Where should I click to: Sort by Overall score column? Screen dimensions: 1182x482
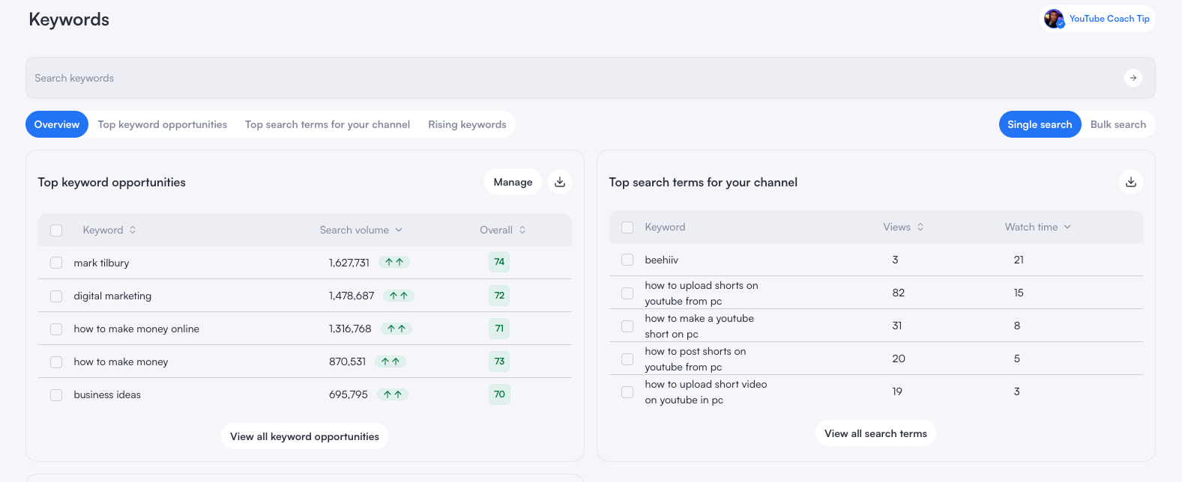(x=503, y=230)
